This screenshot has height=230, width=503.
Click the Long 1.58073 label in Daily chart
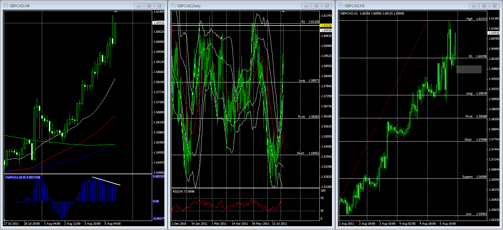[309, 81]
